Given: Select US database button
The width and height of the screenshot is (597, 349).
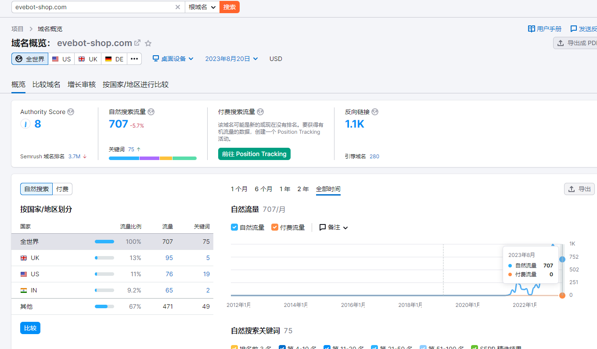Looking at the screenshot, I should click(x=61, y=59).
